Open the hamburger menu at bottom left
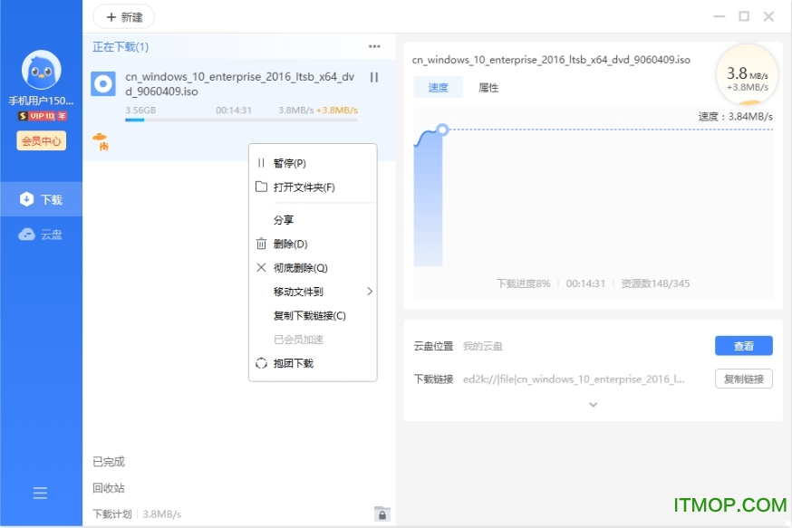This screenshot has width=792, height=528. click(40, 493)
